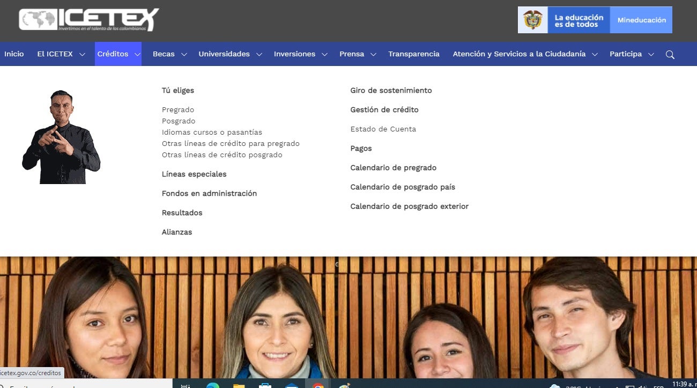
Task: Select the Inicio menu item
Action: [14, 54]
